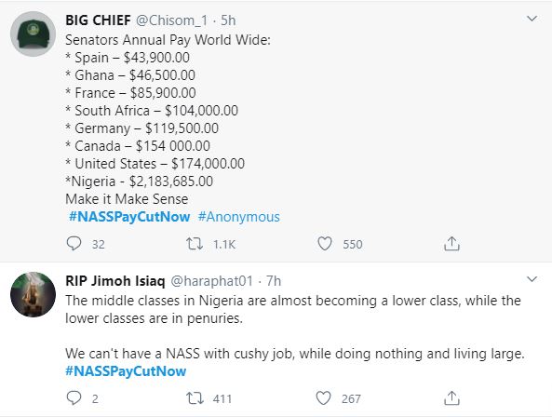Follow the #NASSPayCutNow hashtag in Jimoh Isiaq's tweet
Screen dimensions: 552x417
[126, 371]
